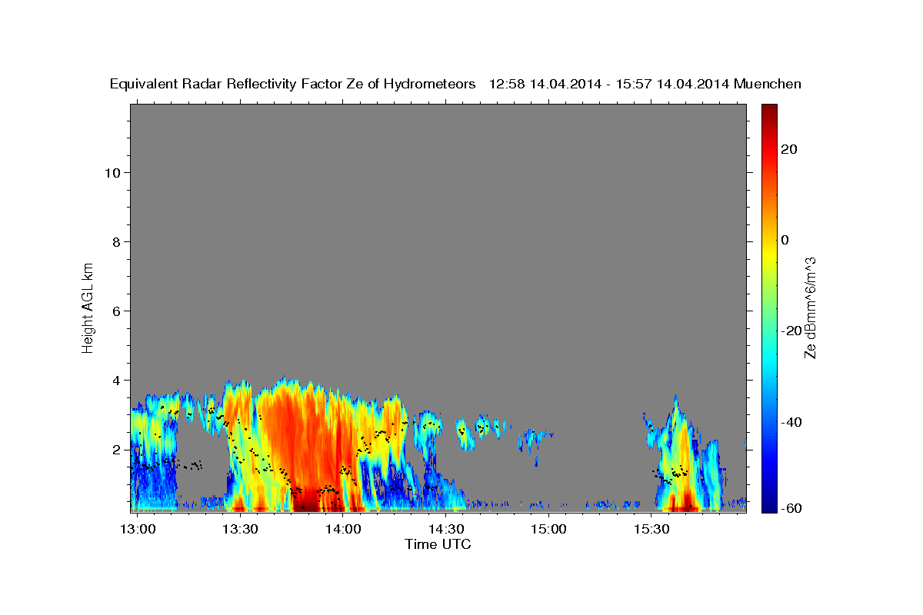Click the 'Time UTC' axis label
This screenshot has width=923, height=615.
coord(438,544)
